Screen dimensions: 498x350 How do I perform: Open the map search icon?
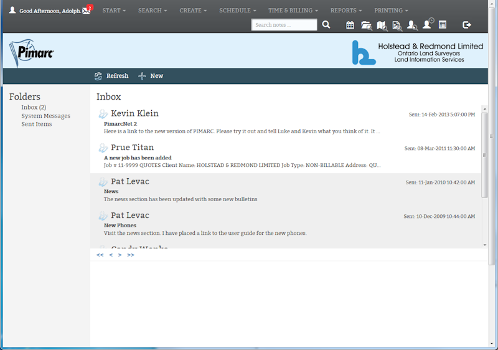tap(382, 26)
